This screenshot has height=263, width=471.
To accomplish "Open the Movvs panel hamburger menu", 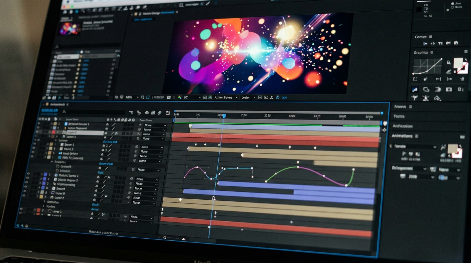I will [410, 107].
